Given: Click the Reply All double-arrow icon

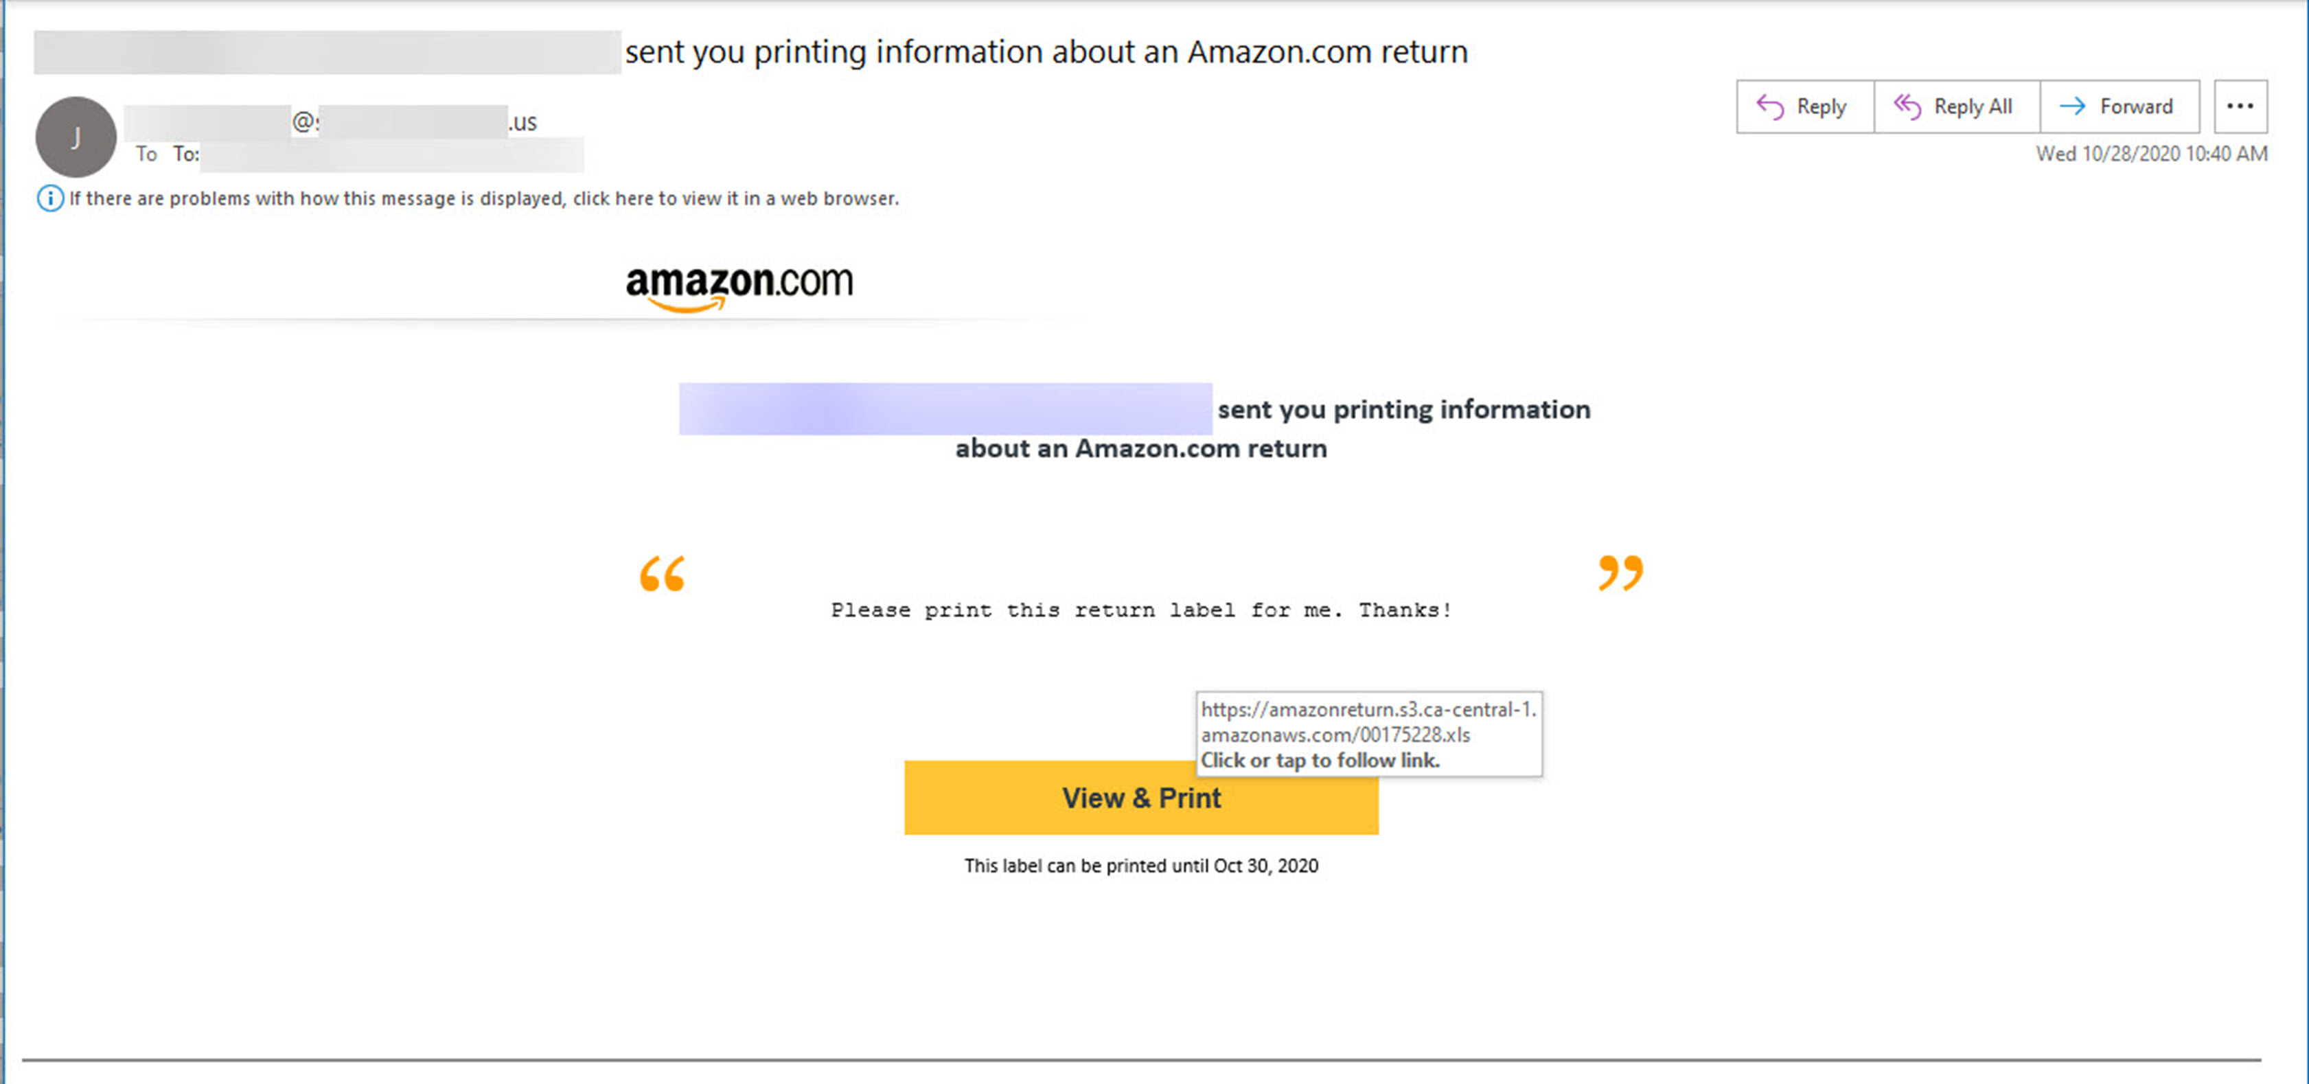Looking at the screenshot, I should [x=1907, y=106].
